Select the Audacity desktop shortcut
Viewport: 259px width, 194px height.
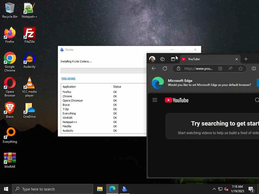click(29, 60)
